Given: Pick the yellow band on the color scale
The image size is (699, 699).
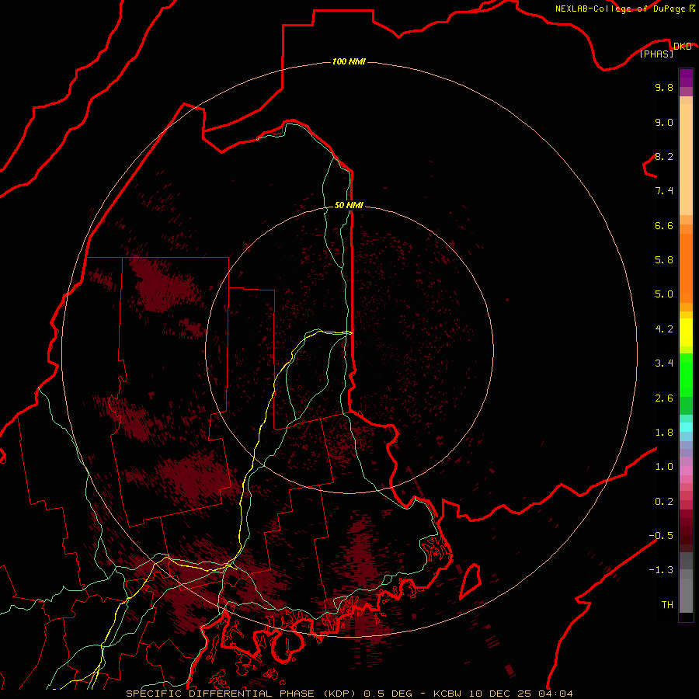Looking at the screenshot, I should tap(686, 332).
